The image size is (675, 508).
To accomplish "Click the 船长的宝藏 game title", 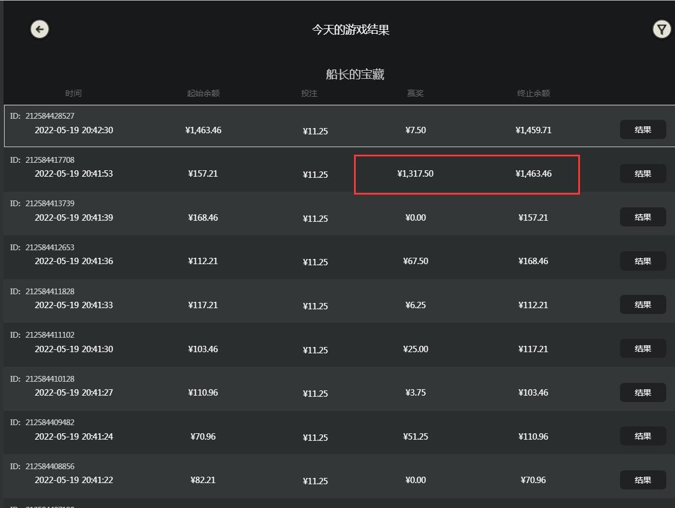I will (x=355, y=75).
